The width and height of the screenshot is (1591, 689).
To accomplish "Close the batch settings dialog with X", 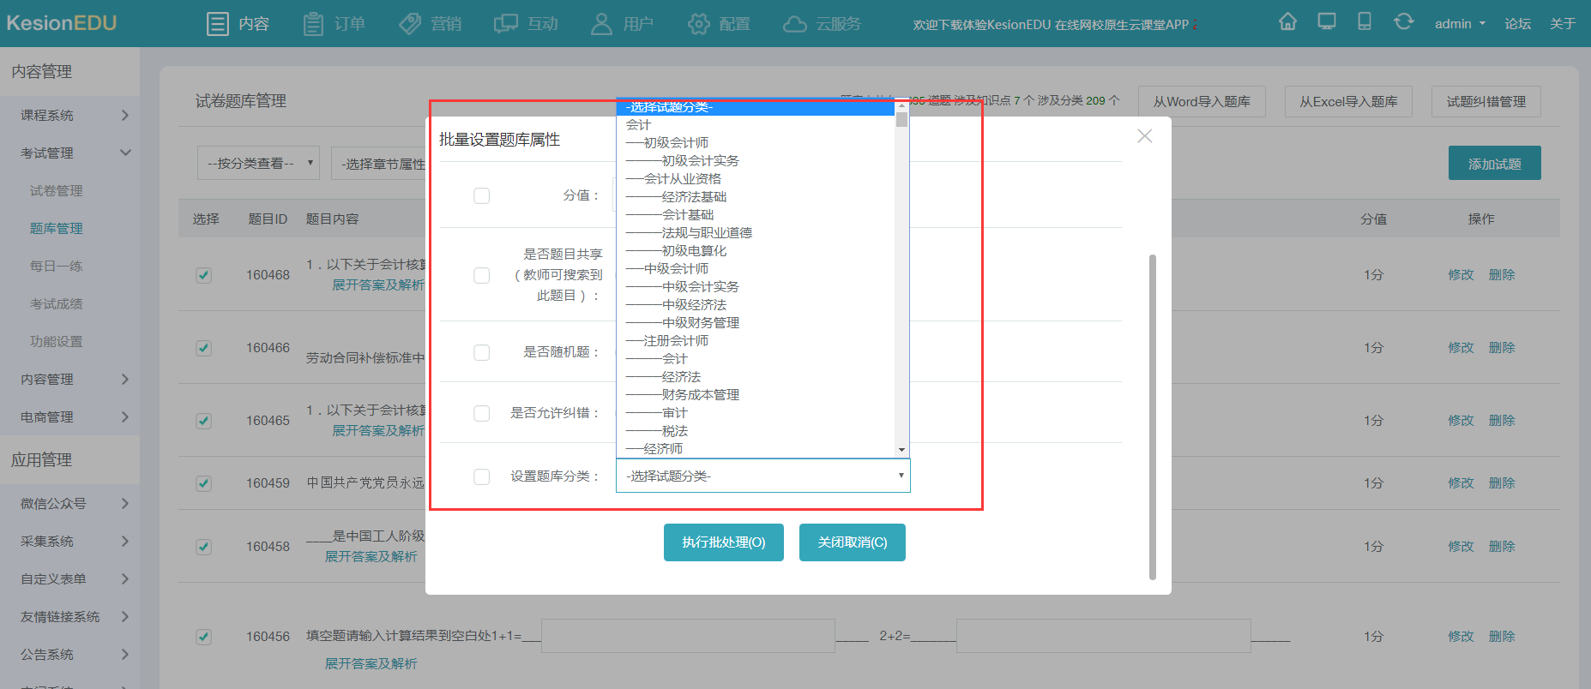I will pyautogui.click(x=1144, y=136).
